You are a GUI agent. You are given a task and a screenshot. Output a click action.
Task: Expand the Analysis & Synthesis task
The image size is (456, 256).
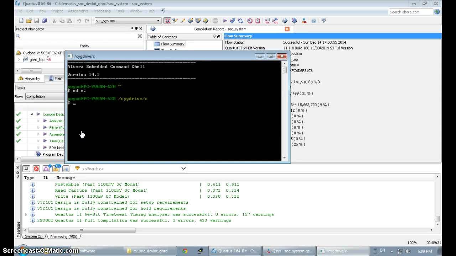[x=38, y=121]
